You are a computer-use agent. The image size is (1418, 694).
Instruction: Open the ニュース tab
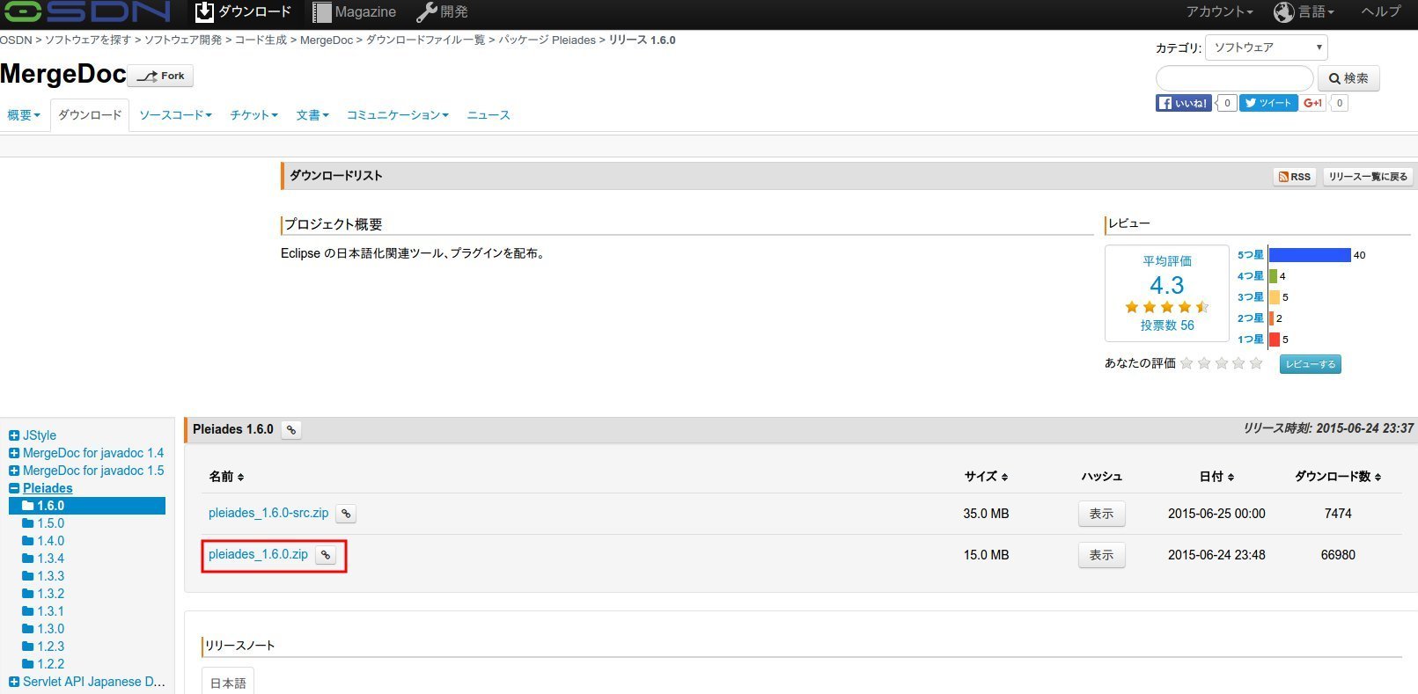[x=489, y=115]
